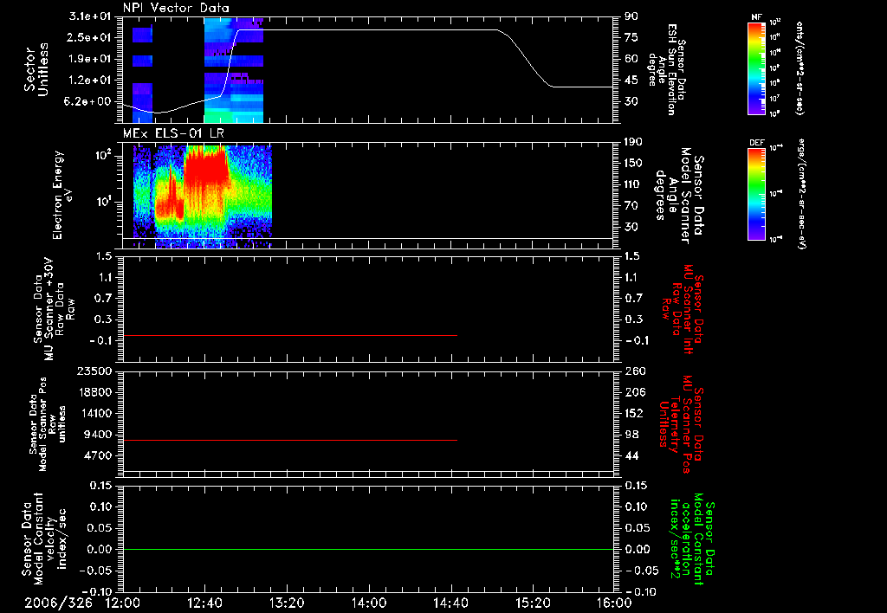Click the green constant velocity data line
Viewport: 887px width, 613px height.
coord(368,550)
